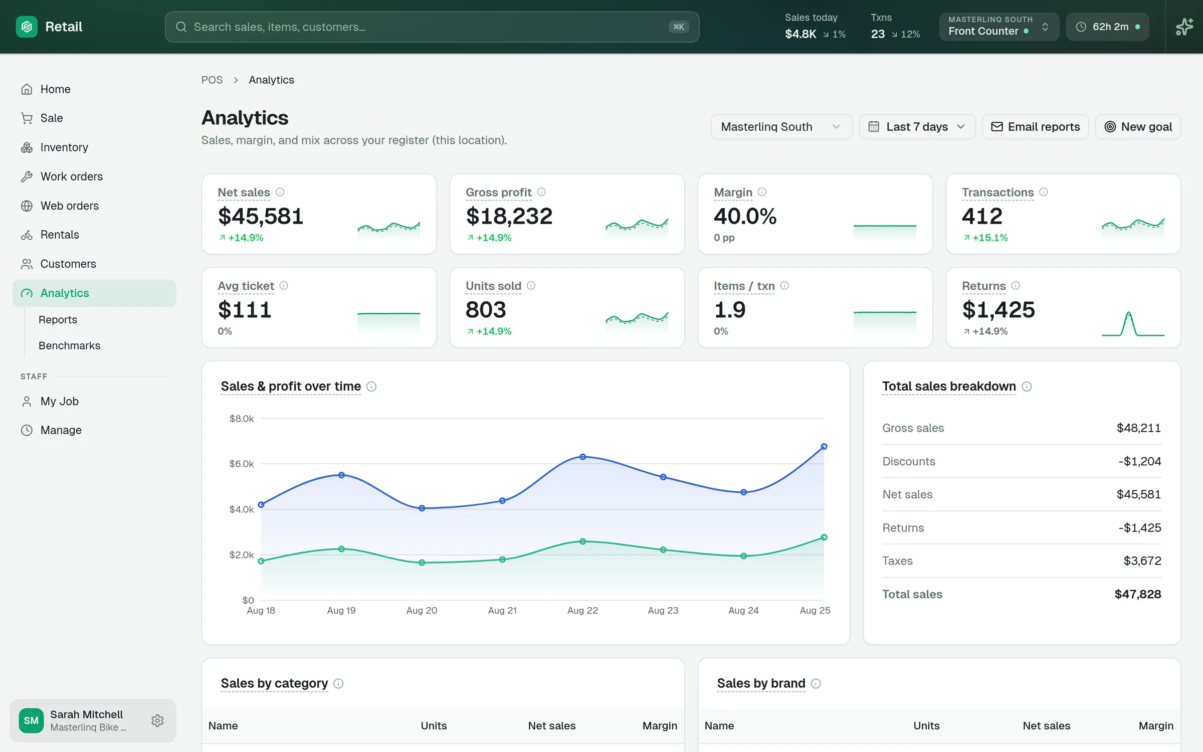Open Inventory from sidebar

[x=94, y=147]
